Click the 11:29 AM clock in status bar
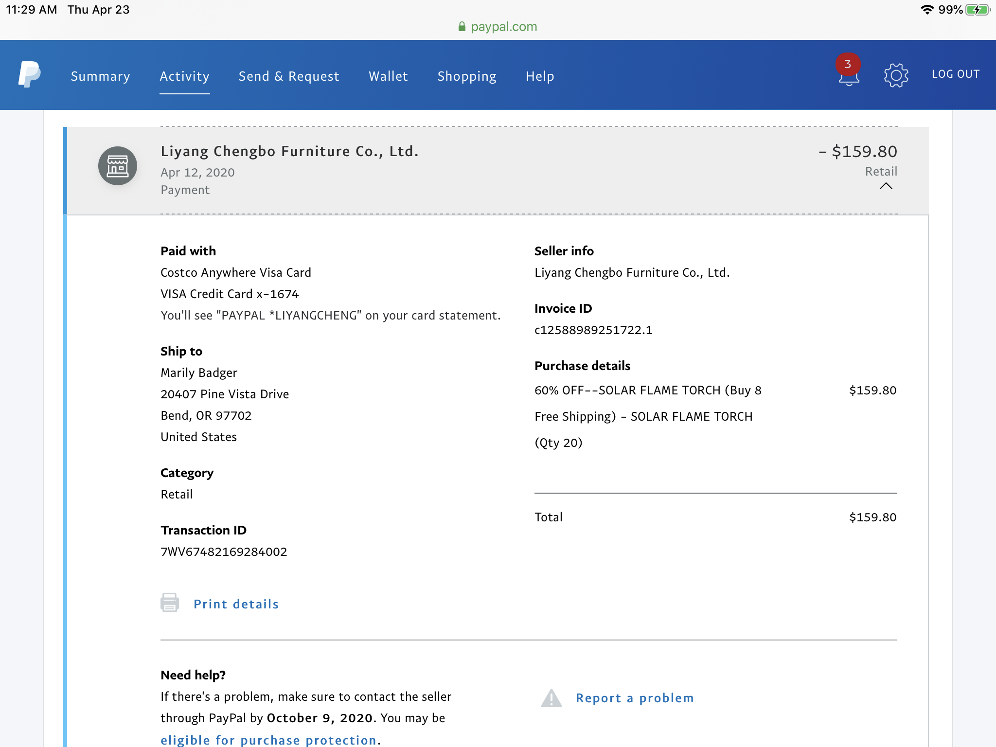The image size is (996, 747). tap(32, 10)
